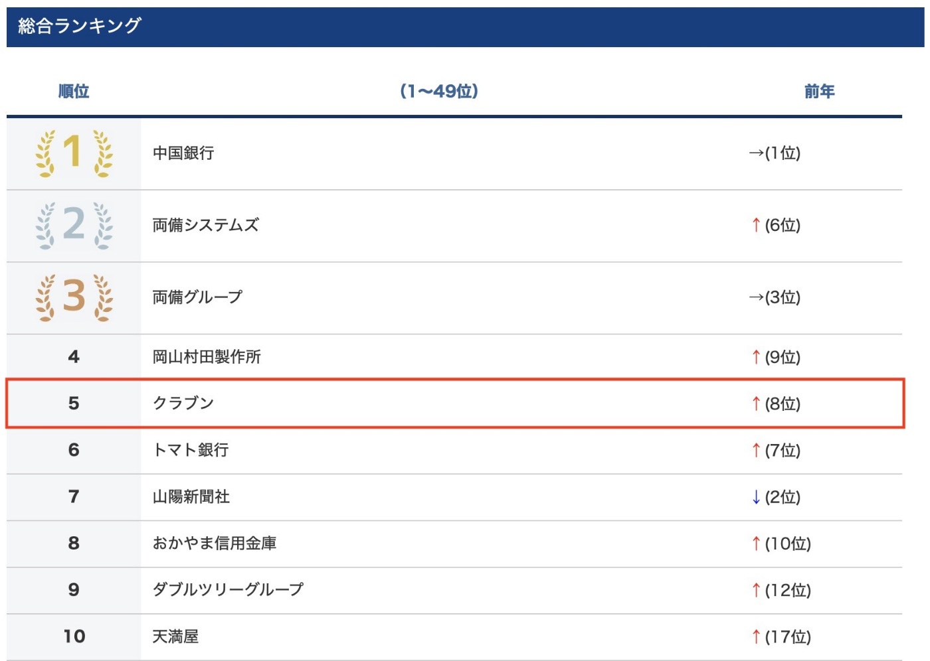Click the blue down arrow beside (2位)
Screen dimensions: 930x661
(756, 496)
